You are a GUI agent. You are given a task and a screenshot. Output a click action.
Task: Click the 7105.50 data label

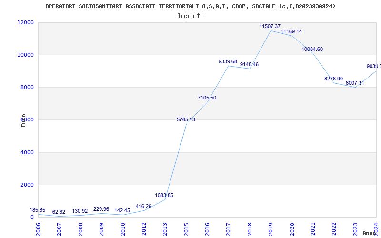(207, 98)
